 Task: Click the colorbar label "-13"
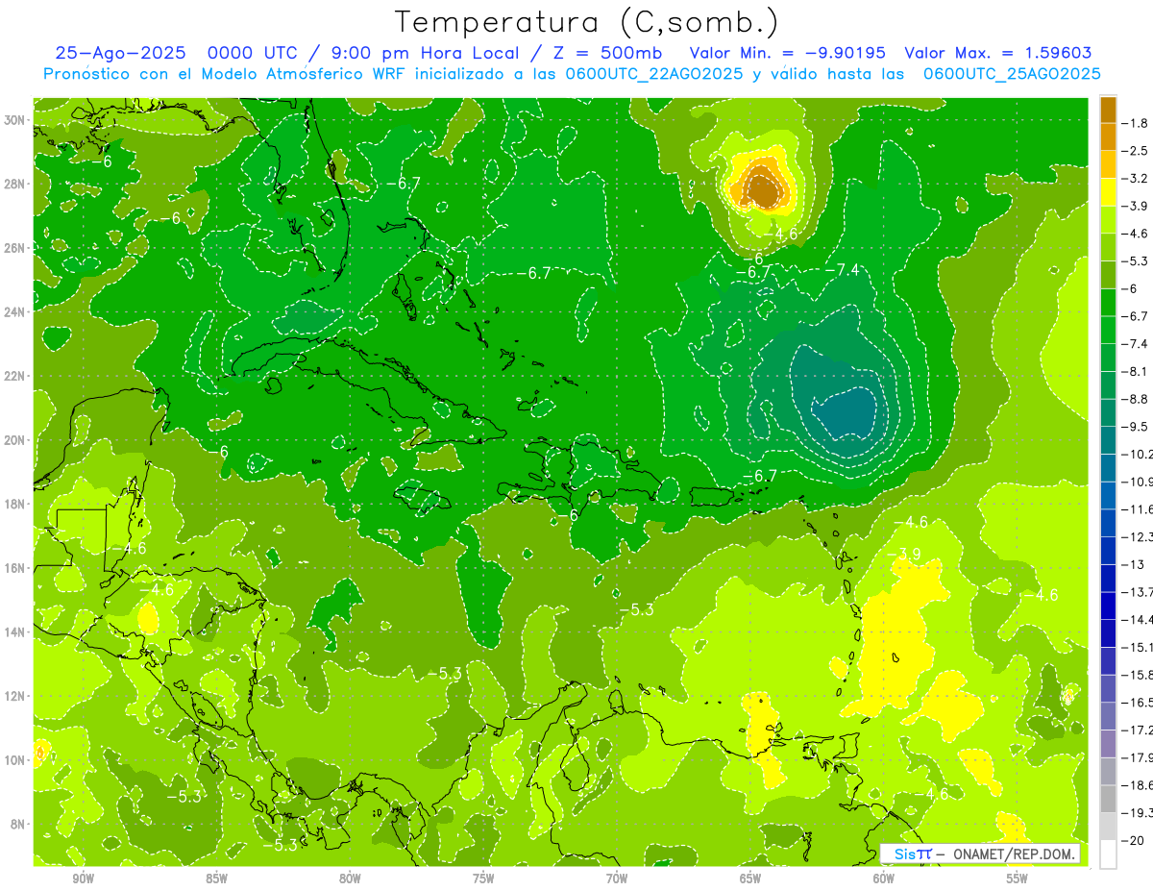coord(1135,564)
